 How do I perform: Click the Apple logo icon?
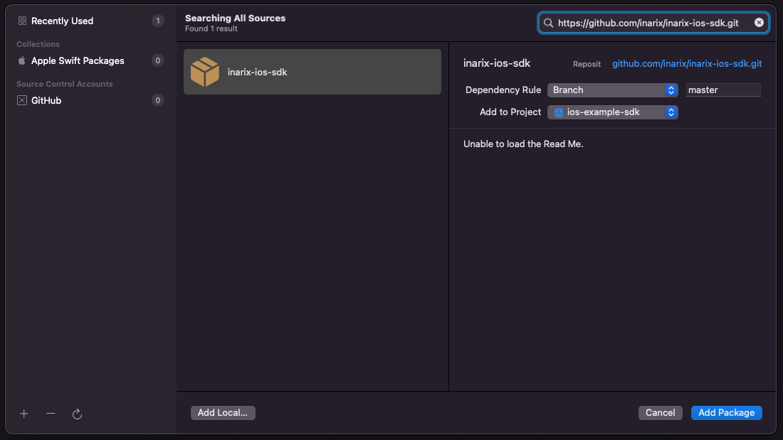click(x=22, y=61)
